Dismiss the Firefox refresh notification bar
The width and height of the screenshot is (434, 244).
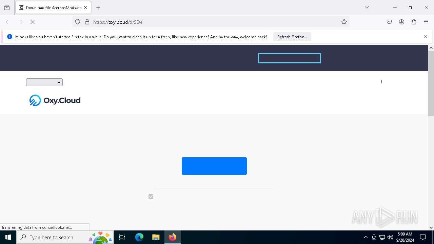[x=426, y=37]
